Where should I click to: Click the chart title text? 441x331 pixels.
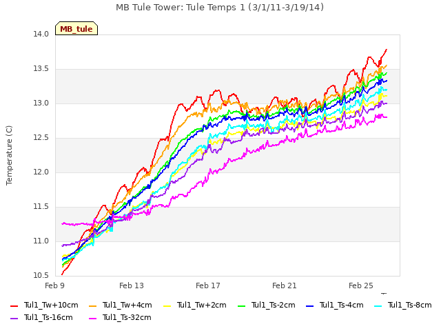pos(220,8)
